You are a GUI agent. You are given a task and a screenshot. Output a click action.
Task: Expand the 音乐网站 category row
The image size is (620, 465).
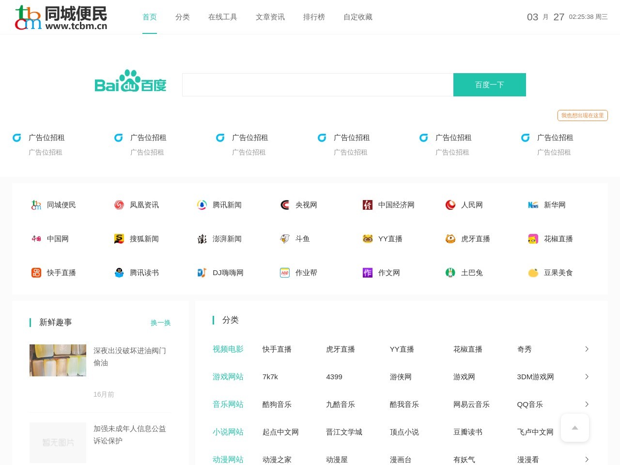(x=587, y=404)
